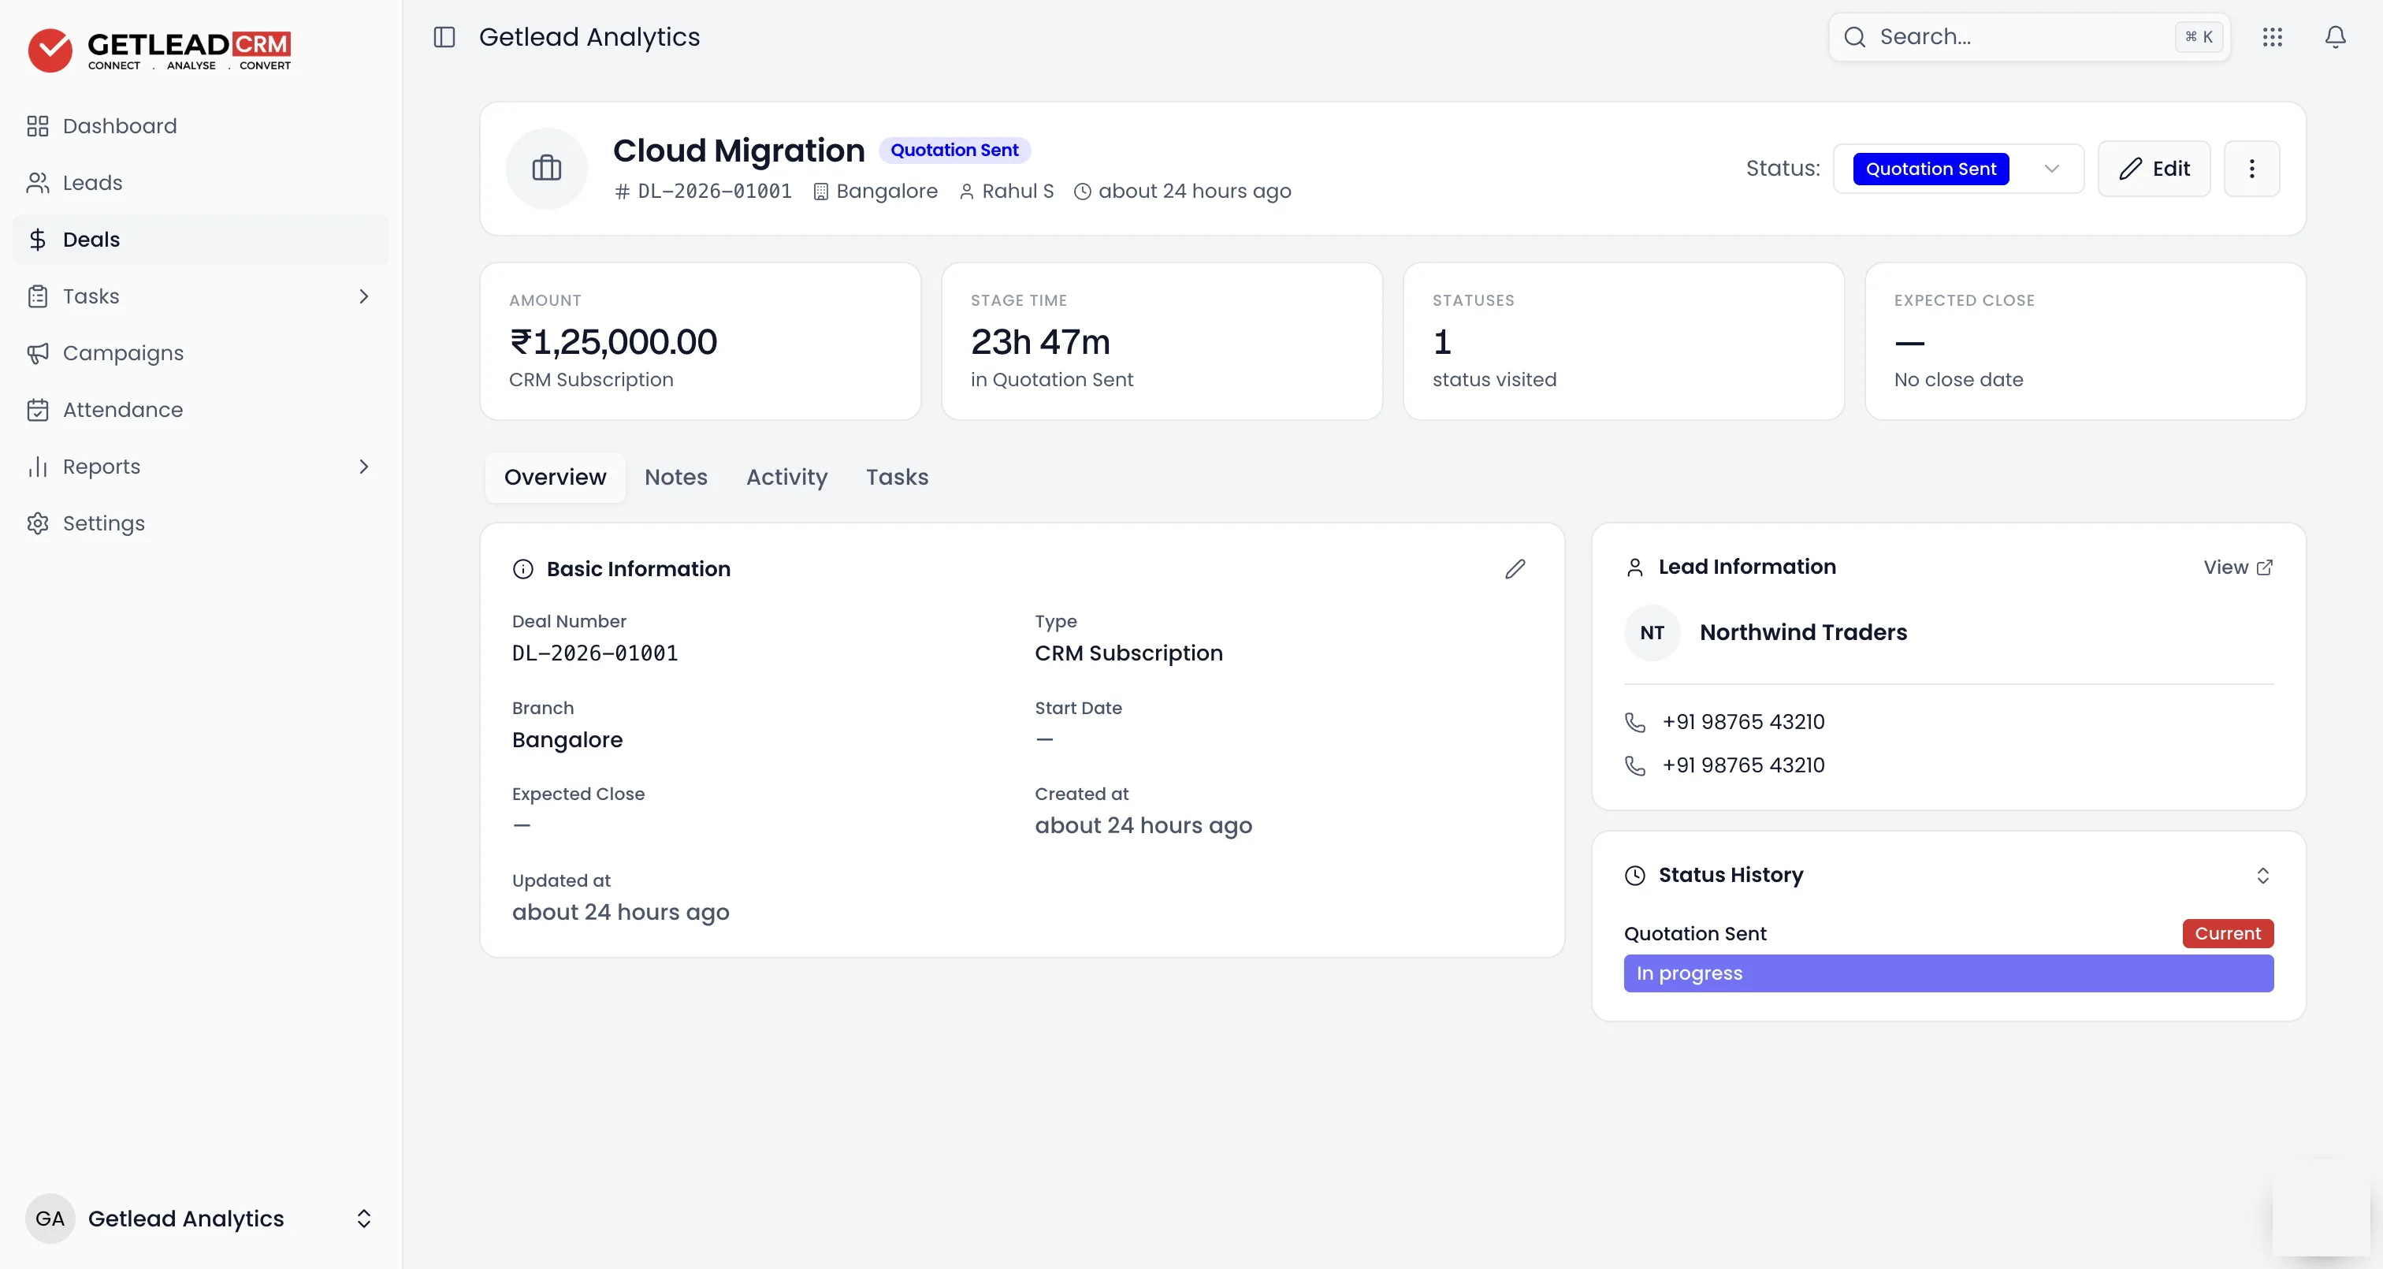This screenshot has height=1269, width=2383.
Task: Expand the Reports submenu chevron
Action: [363, 467]
